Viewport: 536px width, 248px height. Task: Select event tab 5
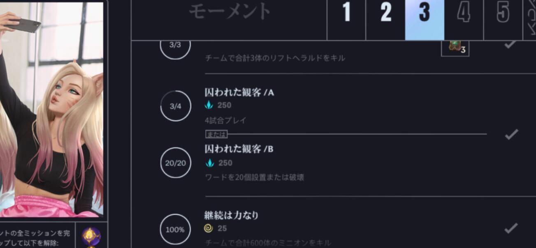(502, 16)
